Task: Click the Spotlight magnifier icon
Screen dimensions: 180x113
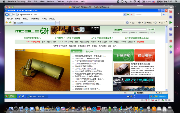Action: [176, 1]
